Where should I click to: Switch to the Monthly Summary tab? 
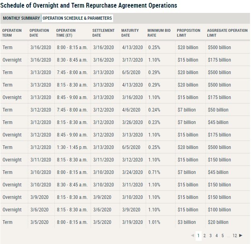(x=21, y=19)
